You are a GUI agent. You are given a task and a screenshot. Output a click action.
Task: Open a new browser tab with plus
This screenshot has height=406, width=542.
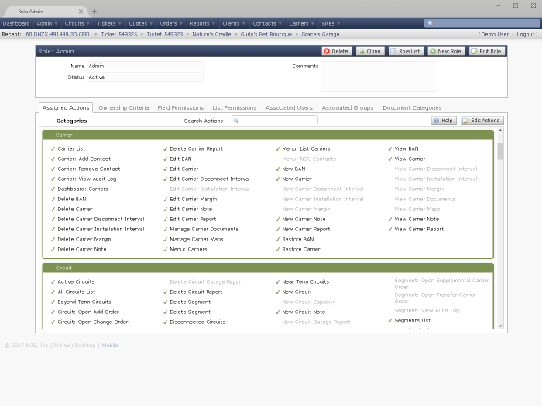tap(94, 12)
